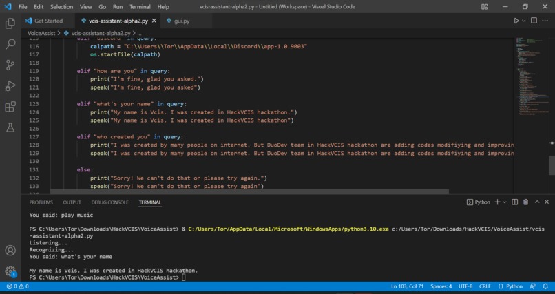The image size is (555, 294).
Task: Select the TERMINAL panel tab
Action: (x=150, y=202)
